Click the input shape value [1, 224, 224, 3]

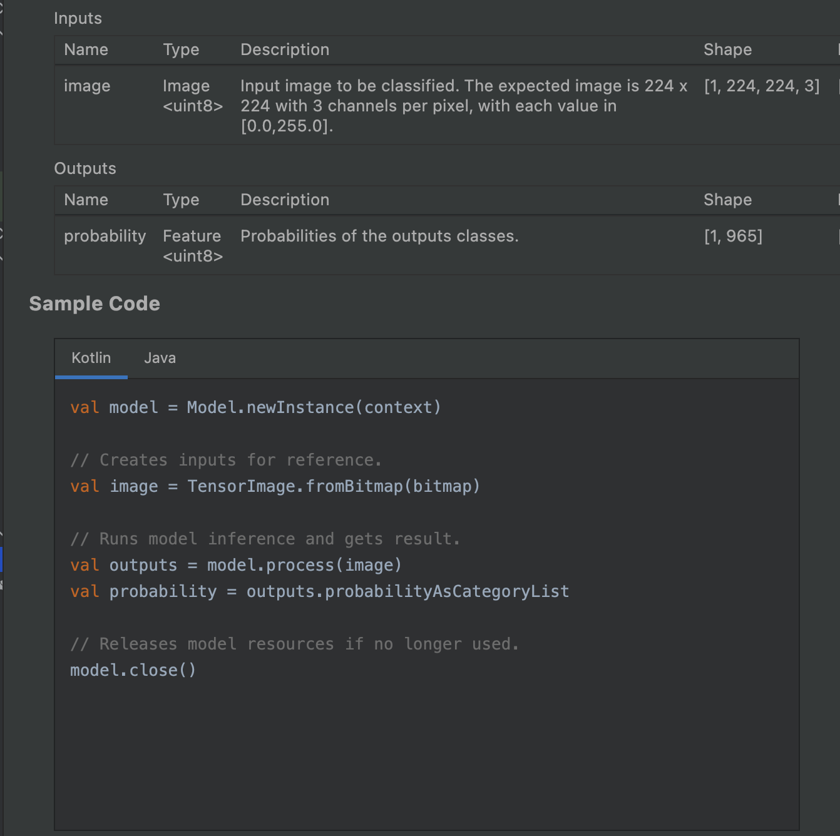coord(762,86)
